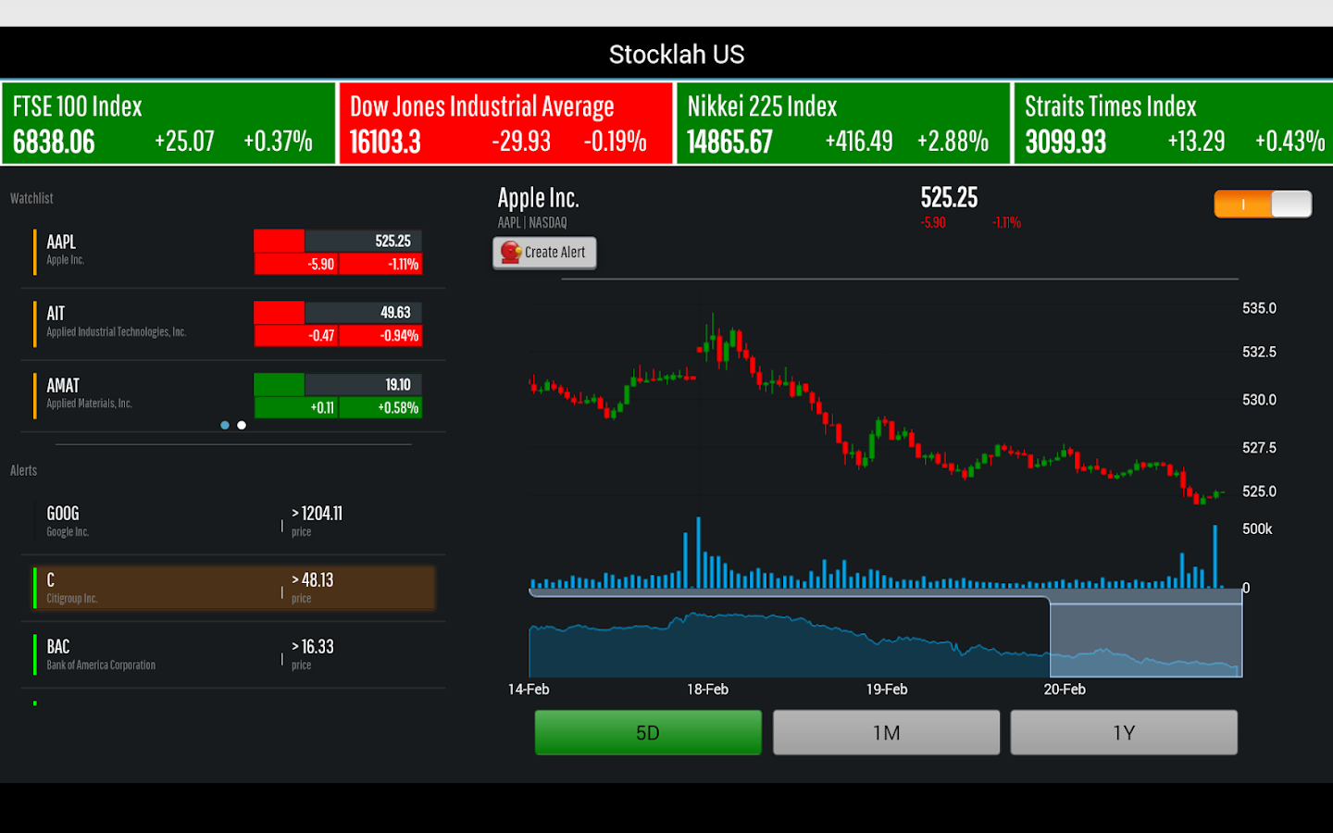Open the FTSE 100 Index tile
Viewport: 1333px width, 833px height.
[x=168, y=123]
